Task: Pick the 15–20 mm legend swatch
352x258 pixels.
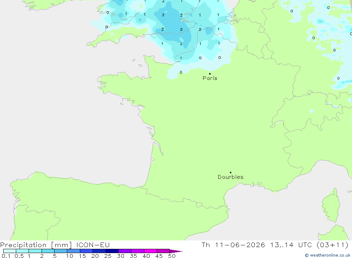Action: (x=87, y=251)
